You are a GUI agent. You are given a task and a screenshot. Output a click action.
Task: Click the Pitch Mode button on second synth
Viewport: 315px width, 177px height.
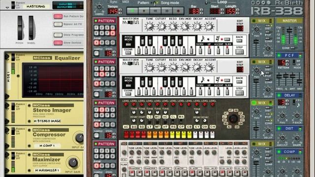point(128,86)
